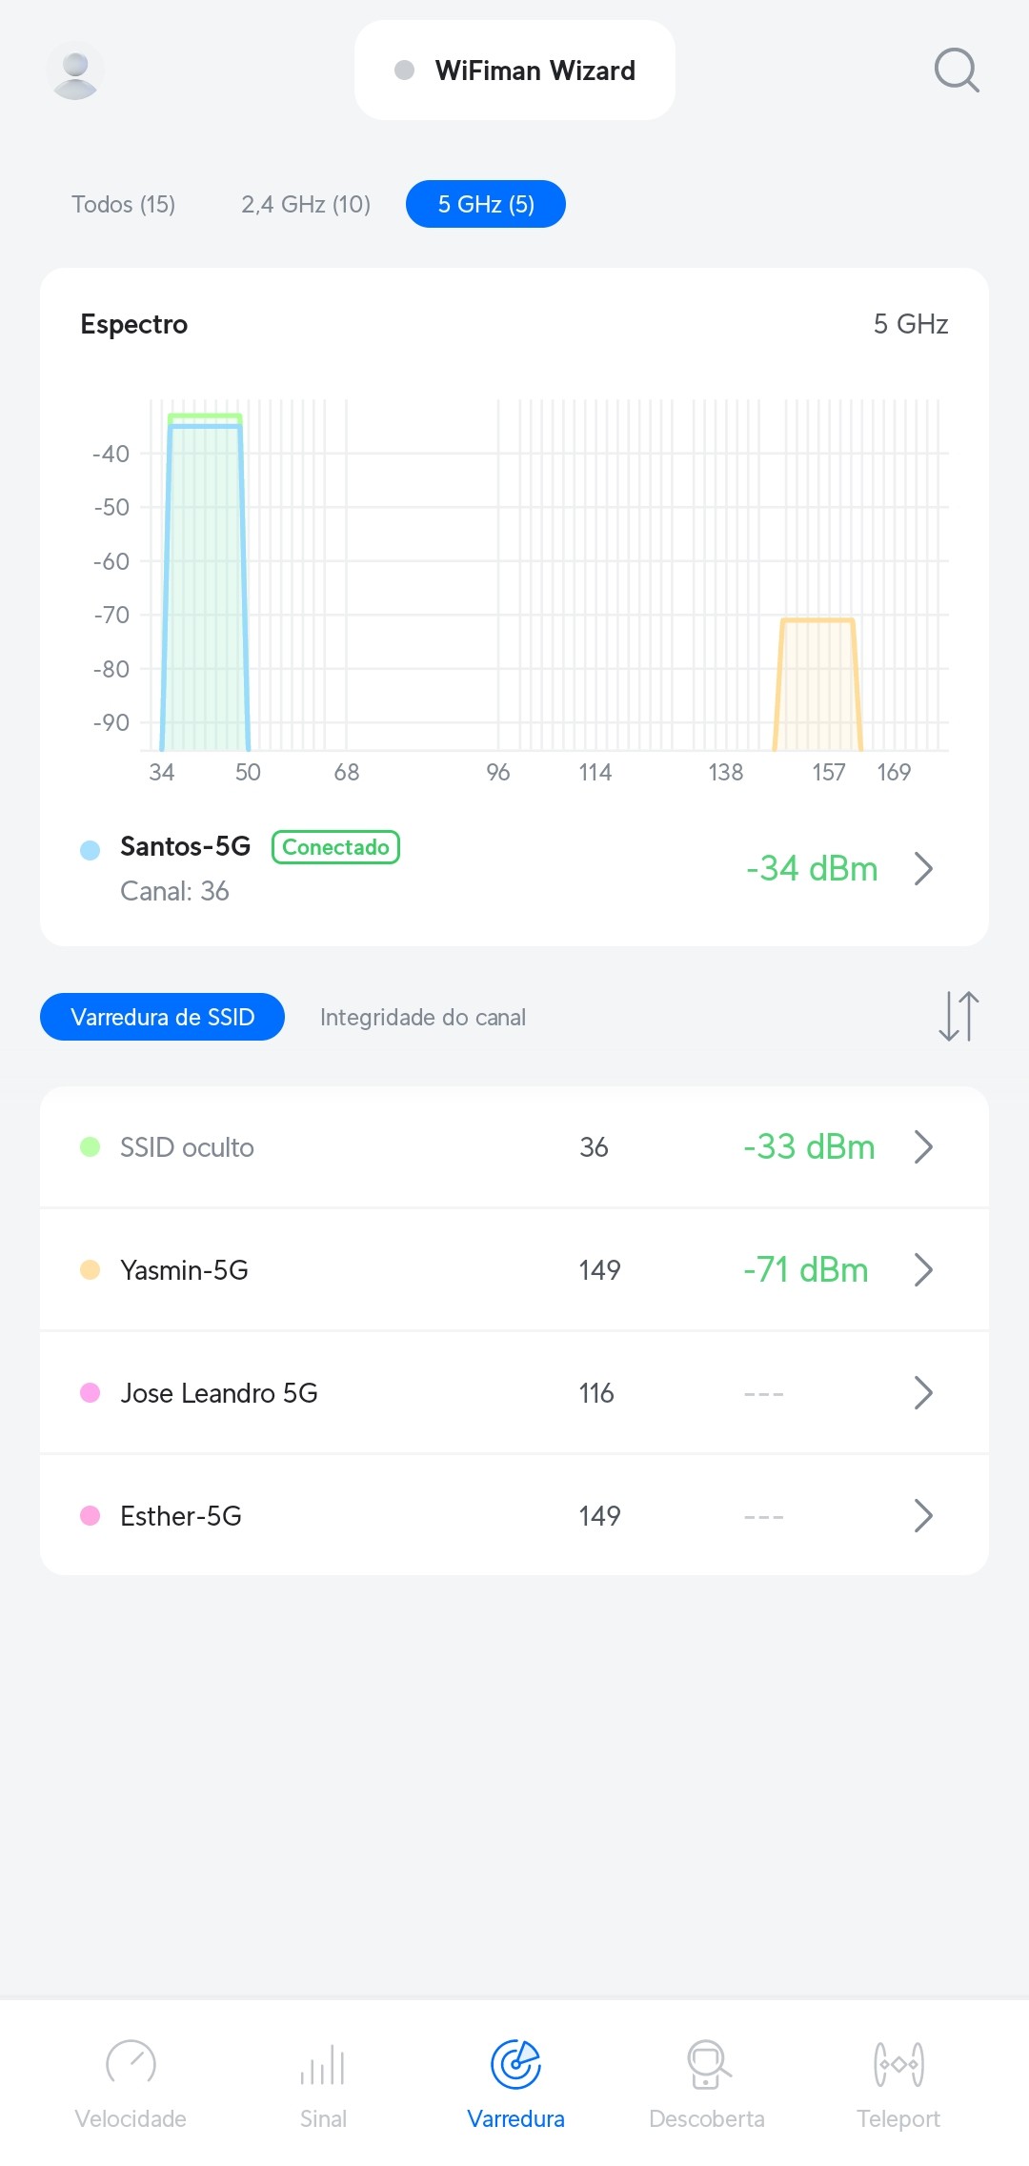Select the Varredura de SSID tab
This screenshot has width=1029, height=2166.
[x=162, y=1018]
